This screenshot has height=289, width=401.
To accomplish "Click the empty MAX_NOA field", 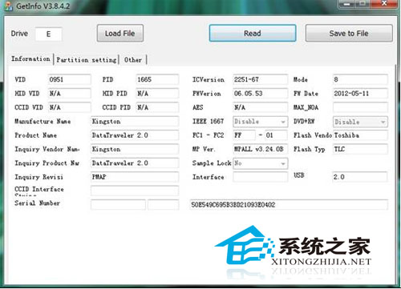I will click(x=360, y=107).
